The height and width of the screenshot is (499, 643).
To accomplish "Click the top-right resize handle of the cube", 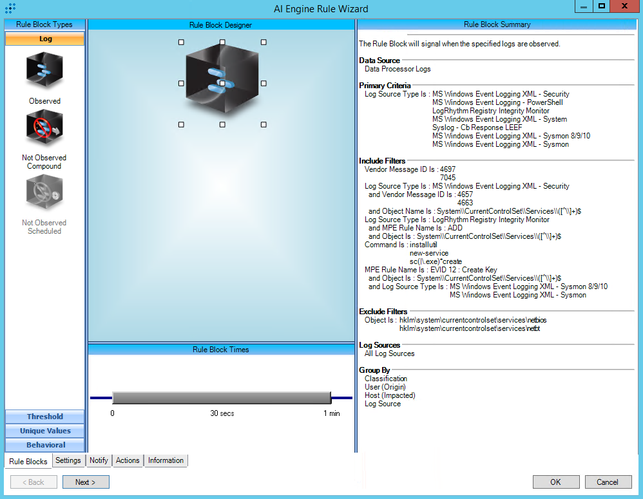I will point(264,42).
